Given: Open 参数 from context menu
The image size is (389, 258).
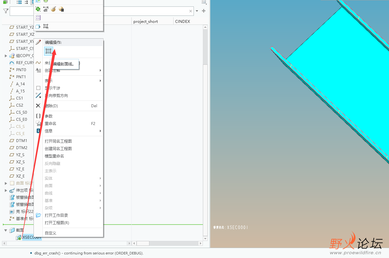Looking at the screenshot, I should (49, 116).
